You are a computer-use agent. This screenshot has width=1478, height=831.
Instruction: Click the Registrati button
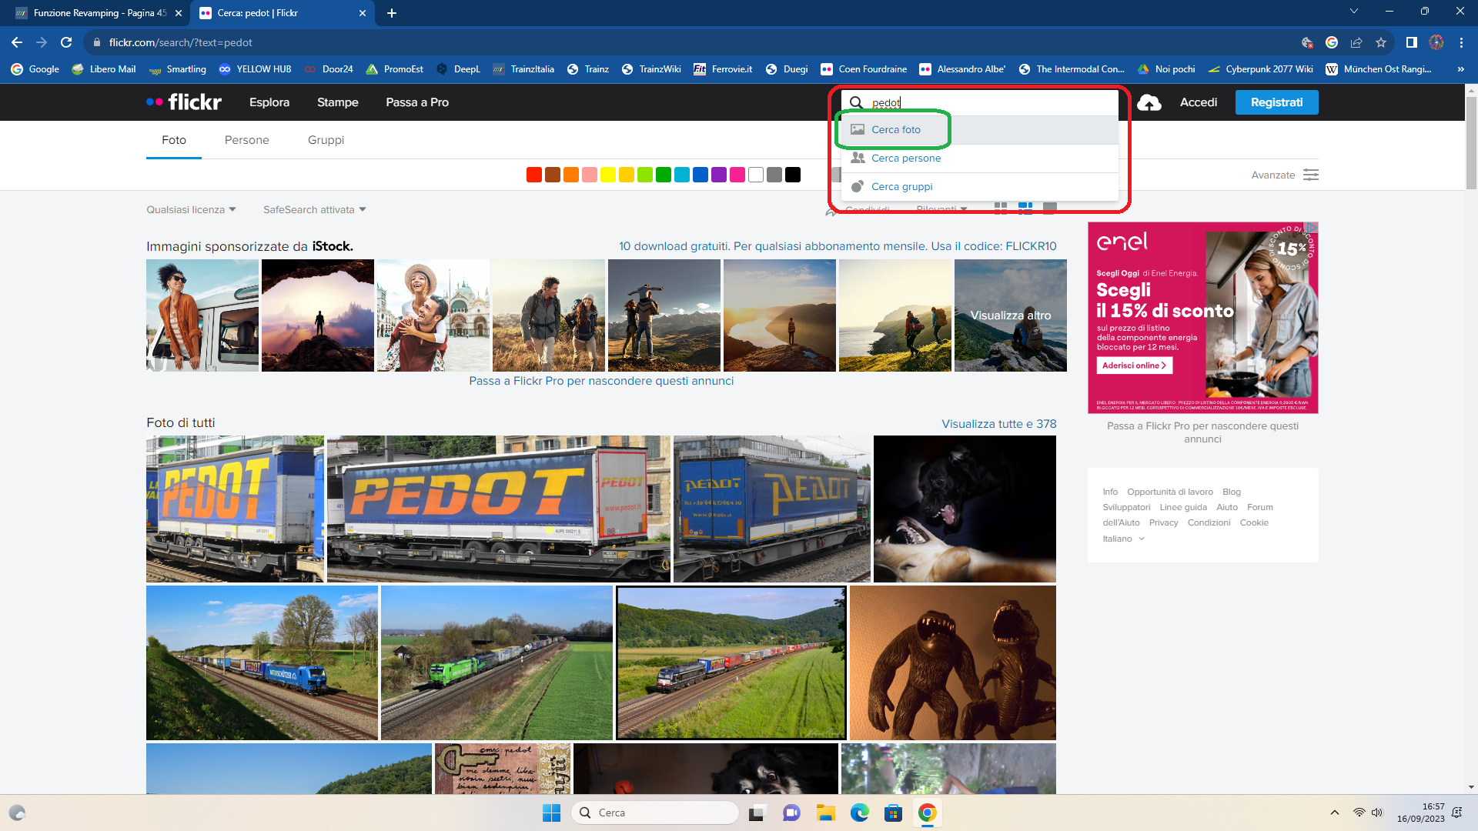[1276, 102]
